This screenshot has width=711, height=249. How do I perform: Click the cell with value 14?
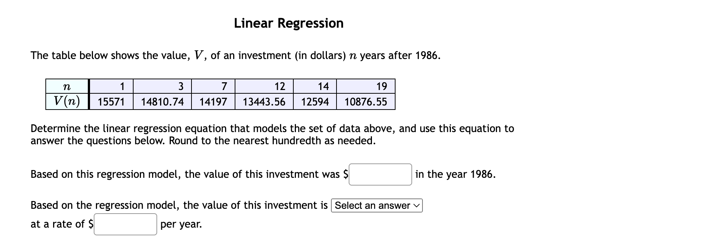point(314,86)
